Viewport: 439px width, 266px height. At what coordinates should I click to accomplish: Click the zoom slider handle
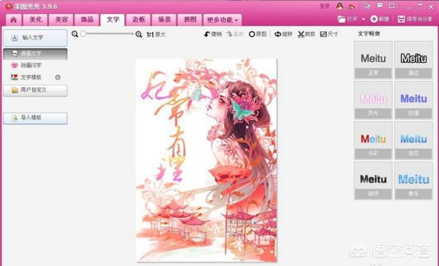click(83, 34)
